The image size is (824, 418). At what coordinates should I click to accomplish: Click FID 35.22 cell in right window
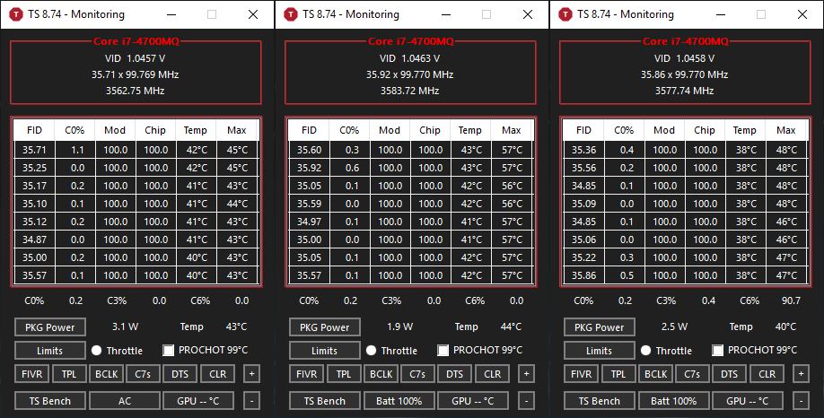coord(583,257)
